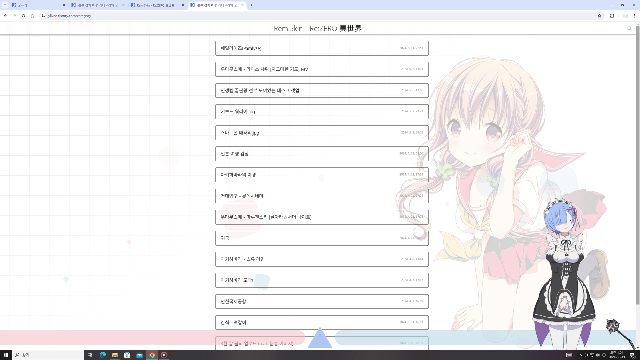The height and width of the screenshot is (360, 640).
Task: Open the Chrome extensions puzzle icon
Action: point(612,16)
